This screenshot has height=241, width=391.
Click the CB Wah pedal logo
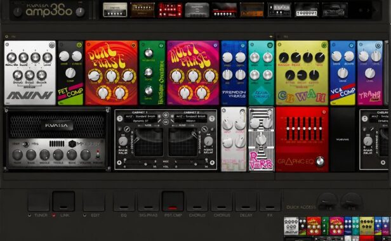tap(302, 96)
